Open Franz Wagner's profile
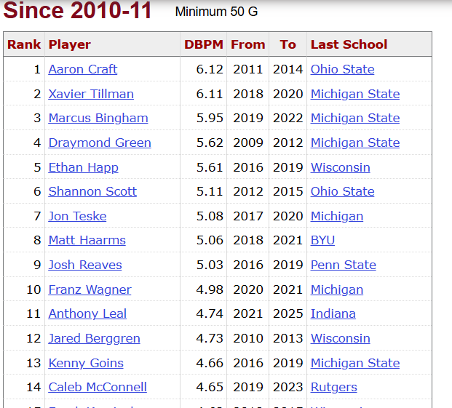Image resolution: width=452 pixels, height=408 pixels. coord(90,290)
